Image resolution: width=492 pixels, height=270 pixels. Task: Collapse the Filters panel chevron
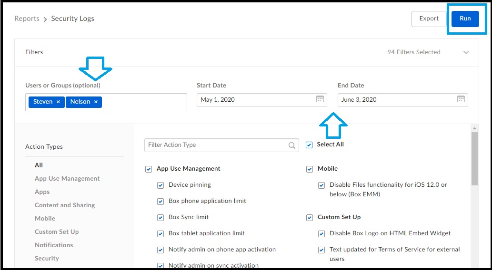click(466, 52)
